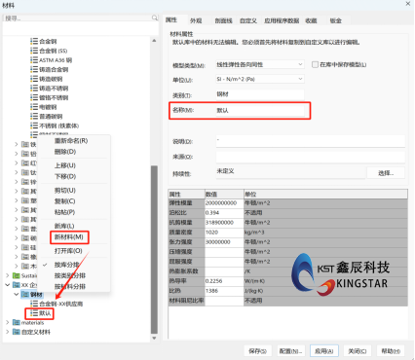
Task: Click the 应用(A) button
Action: coord(324,351)
